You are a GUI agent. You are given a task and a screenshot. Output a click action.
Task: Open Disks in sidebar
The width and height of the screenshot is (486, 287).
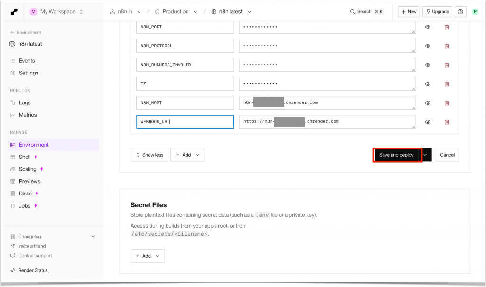coord(25,194)
